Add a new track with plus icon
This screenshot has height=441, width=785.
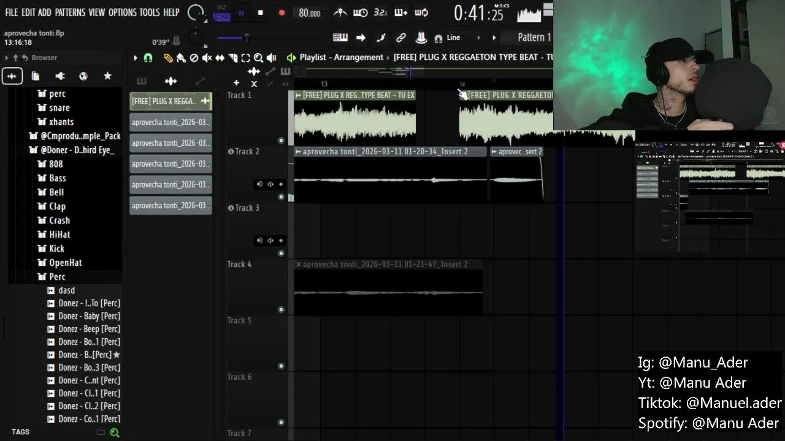point(236,83)
